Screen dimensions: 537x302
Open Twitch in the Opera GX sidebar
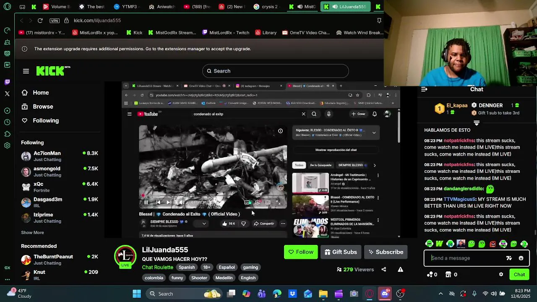7,82
